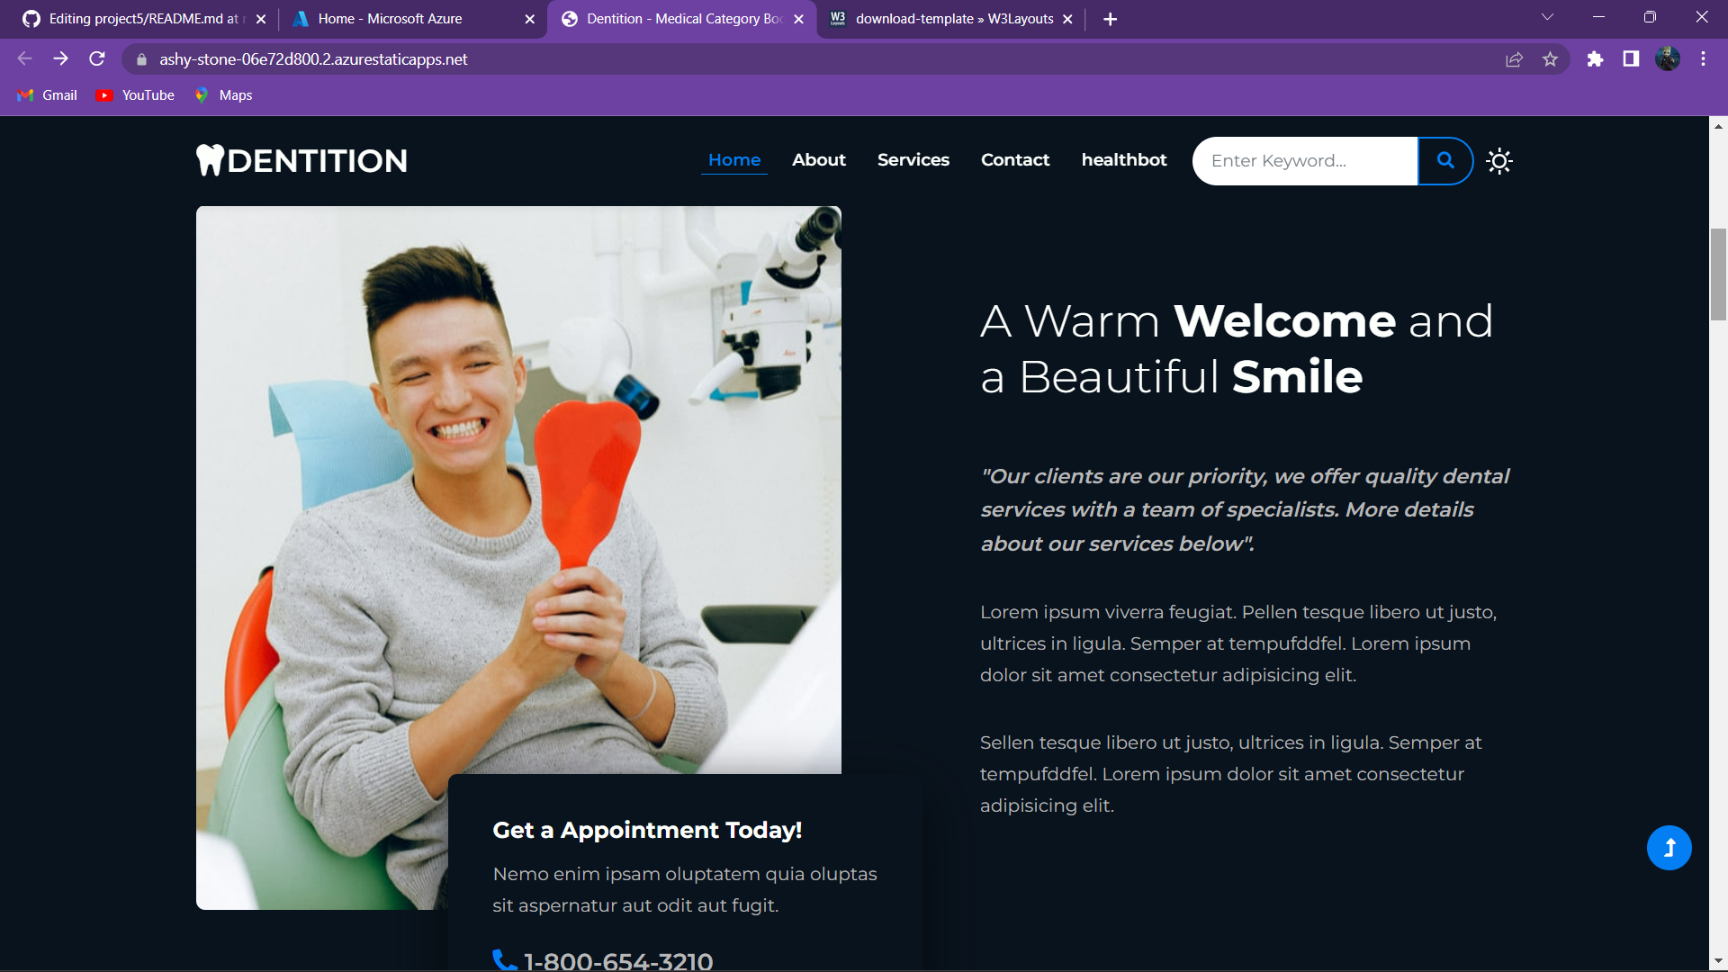Click the blue scroll-to-top arrow button
This screenshot has height=972, width=1728.
(x=1669, y=848)
